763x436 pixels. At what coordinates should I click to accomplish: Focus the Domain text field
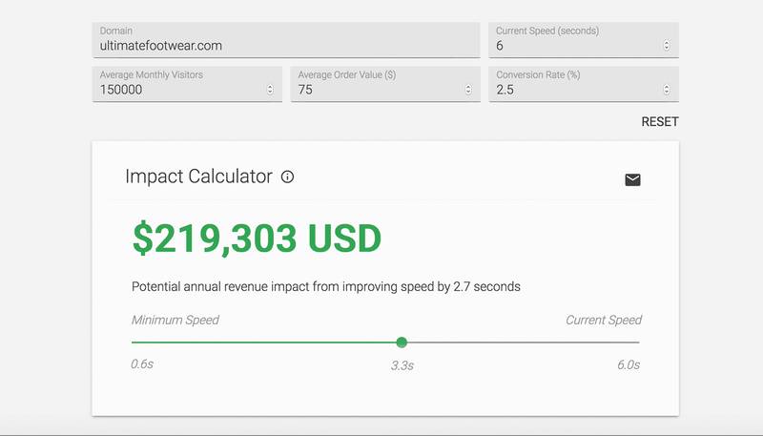click(286, 45)
